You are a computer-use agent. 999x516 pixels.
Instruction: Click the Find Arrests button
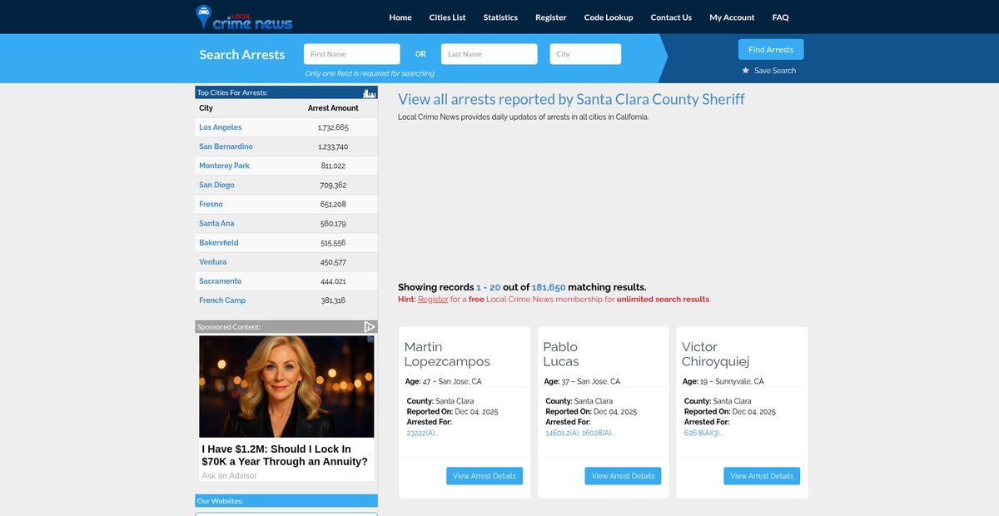771,50
